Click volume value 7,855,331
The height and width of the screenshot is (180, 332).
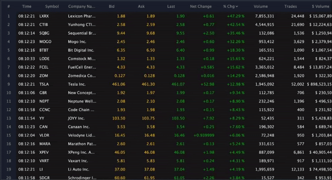click(x=265, y=16)
